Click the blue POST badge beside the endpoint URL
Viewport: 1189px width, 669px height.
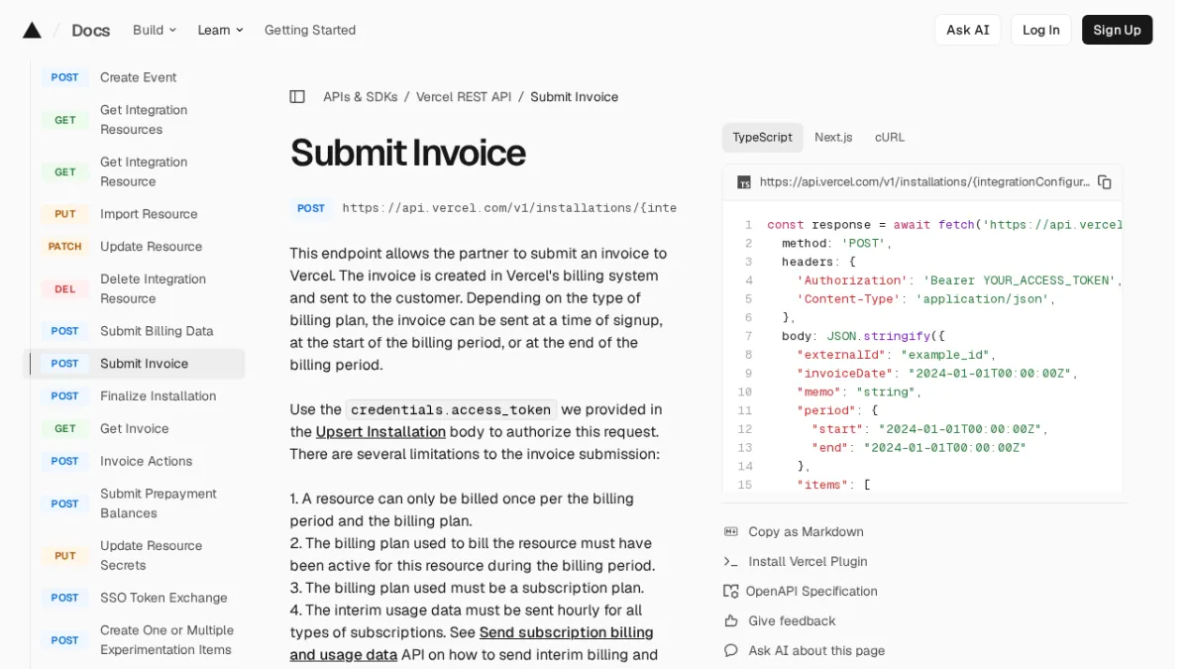[311, 208]
